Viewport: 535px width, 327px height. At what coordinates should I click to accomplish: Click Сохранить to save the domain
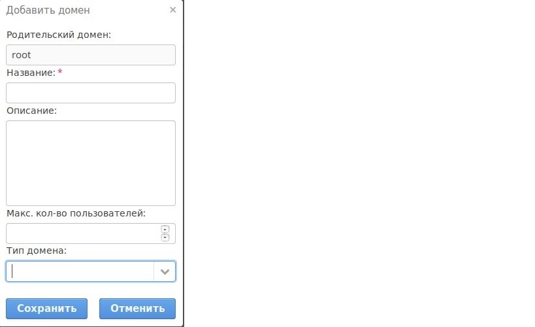pyautogui.click(x=47, y=309)
